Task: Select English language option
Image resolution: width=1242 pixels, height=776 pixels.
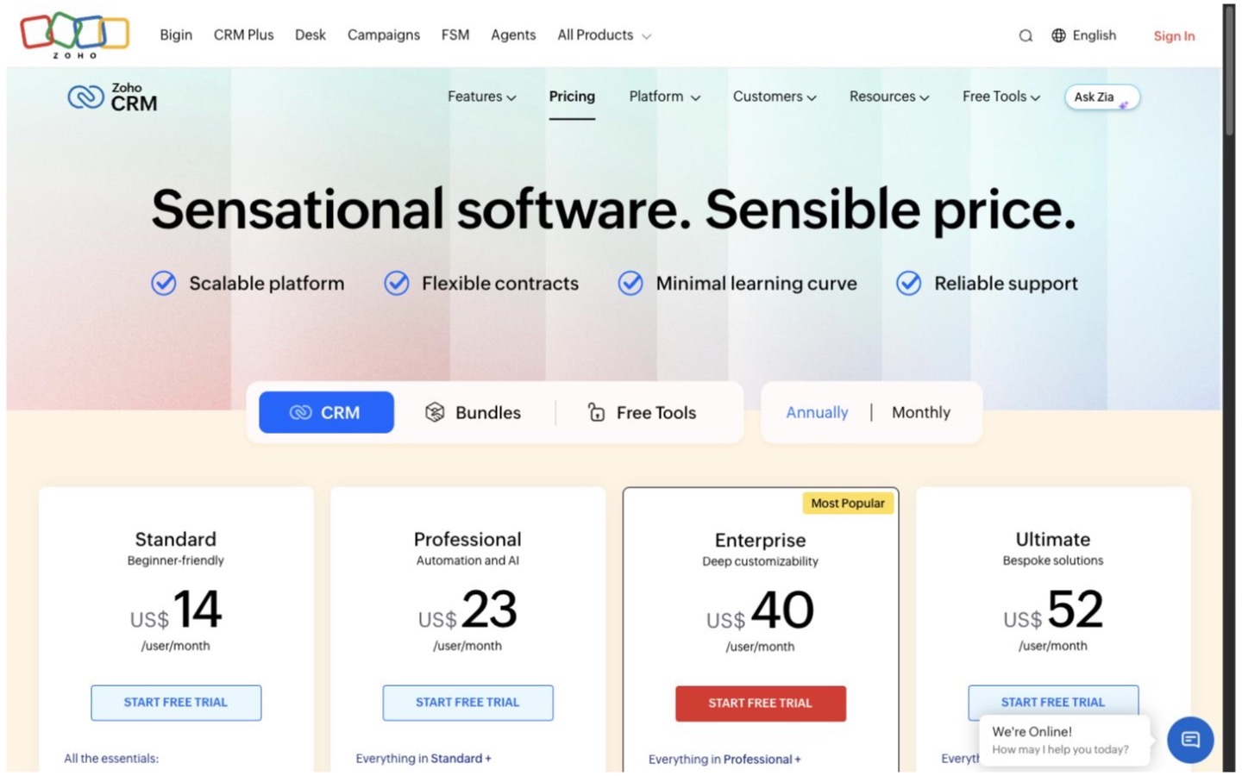Action: tap(1095, 35)
